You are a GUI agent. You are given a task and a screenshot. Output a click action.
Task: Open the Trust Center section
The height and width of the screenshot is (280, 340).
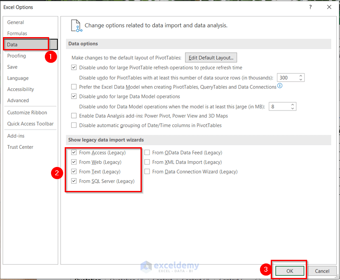tap(20, 147)
